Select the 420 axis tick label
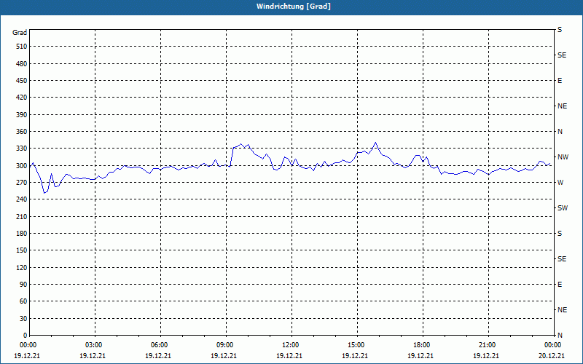This screenshot has height=364, width=583. point(22,98)
